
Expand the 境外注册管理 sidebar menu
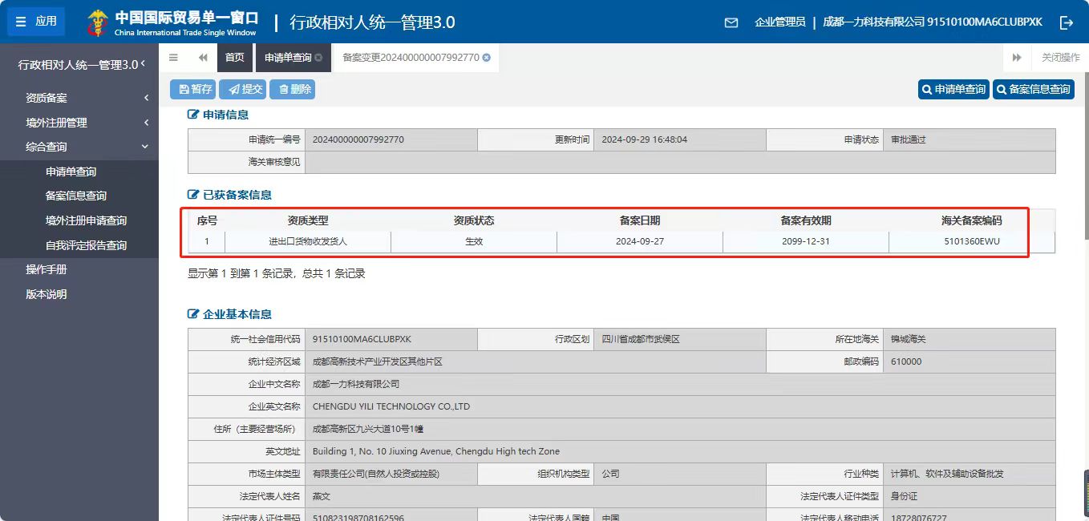click(79, 123)
